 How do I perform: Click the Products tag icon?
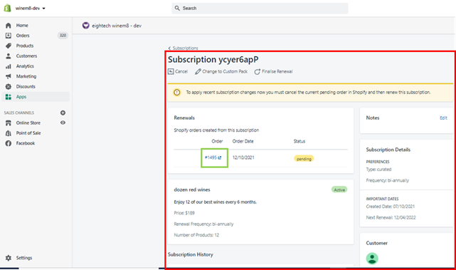9,46
